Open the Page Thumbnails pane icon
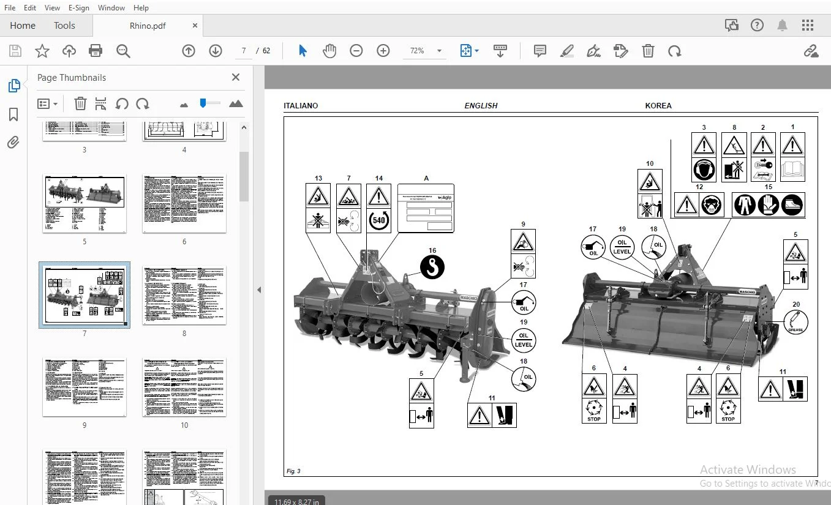831x505 pixels. click(x=13, y=86)
